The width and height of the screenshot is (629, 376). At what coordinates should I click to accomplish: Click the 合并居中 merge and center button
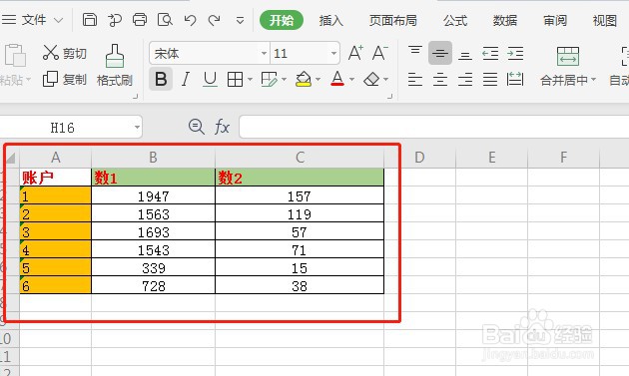pos(568,66)
